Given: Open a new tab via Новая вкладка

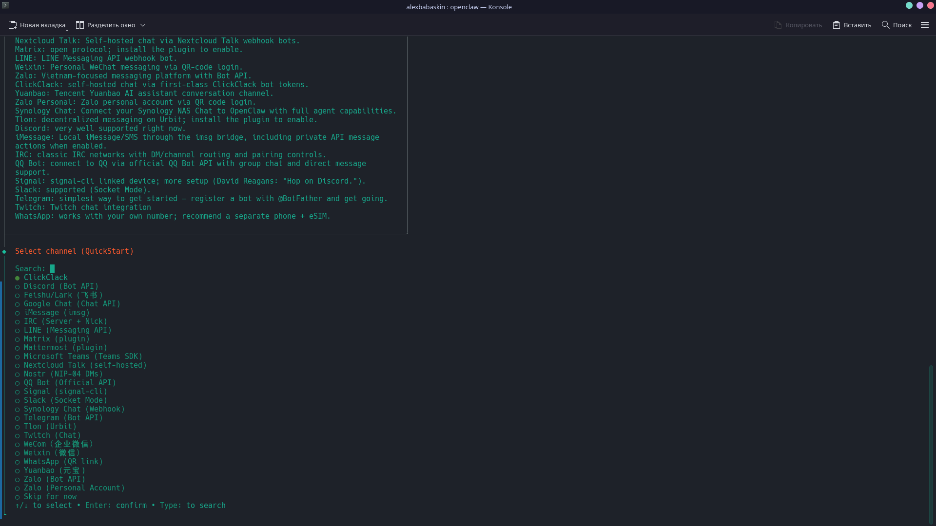Looking at the screenshot, I should tap(37, 25).
